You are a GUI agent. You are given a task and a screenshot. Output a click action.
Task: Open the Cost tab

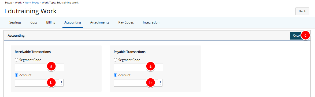coord(34,22)
